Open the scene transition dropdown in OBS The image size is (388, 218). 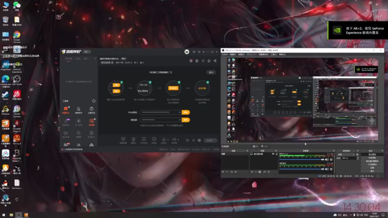coord(346,155)
